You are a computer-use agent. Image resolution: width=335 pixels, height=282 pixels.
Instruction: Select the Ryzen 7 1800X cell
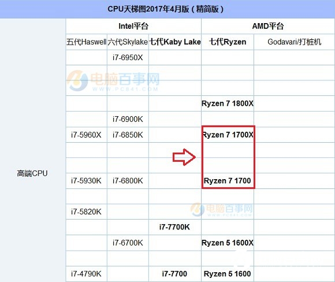tap(228, 103)
